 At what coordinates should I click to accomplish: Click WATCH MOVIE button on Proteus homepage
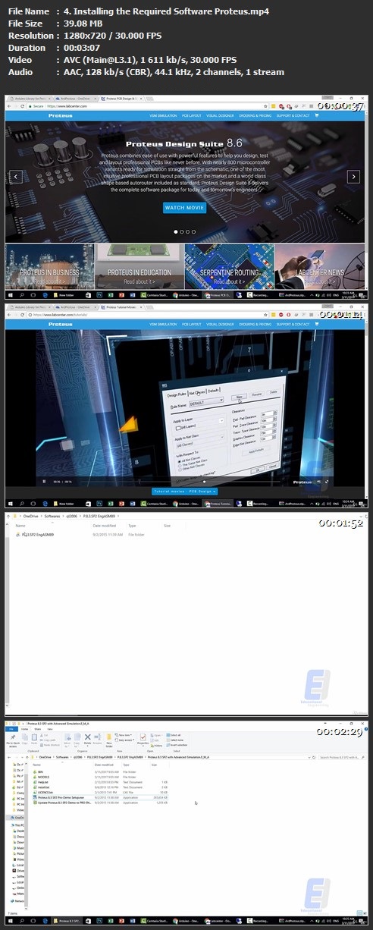click(184, 207)
